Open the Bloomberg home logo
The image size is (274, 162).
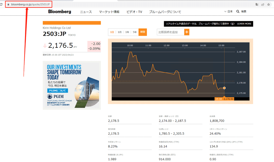60,12
